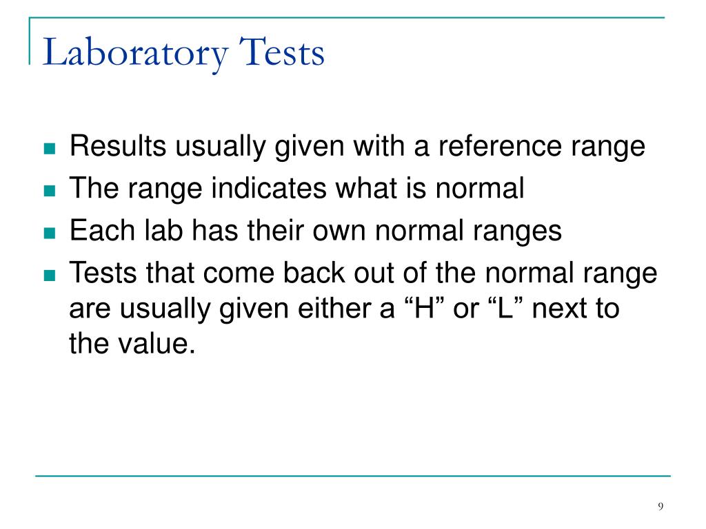
Task: Click the teal bullet before "Each lab has"
Action: 50,233
